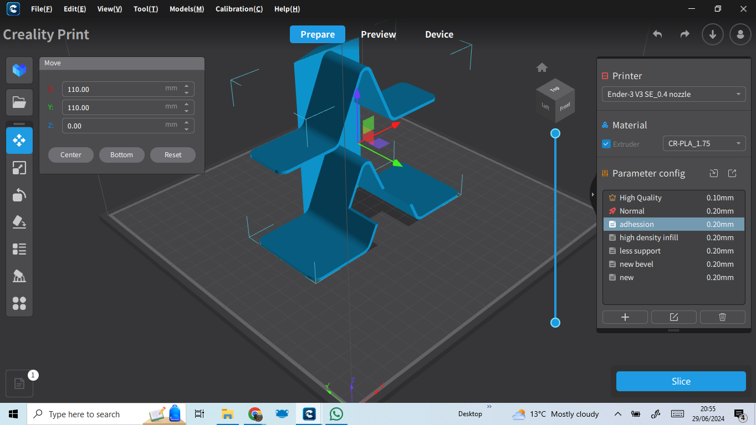The image size is (756, 425).
Task: Toggle the Extruder checkbox
Action: pyautogui.click(x=606, y=144)
